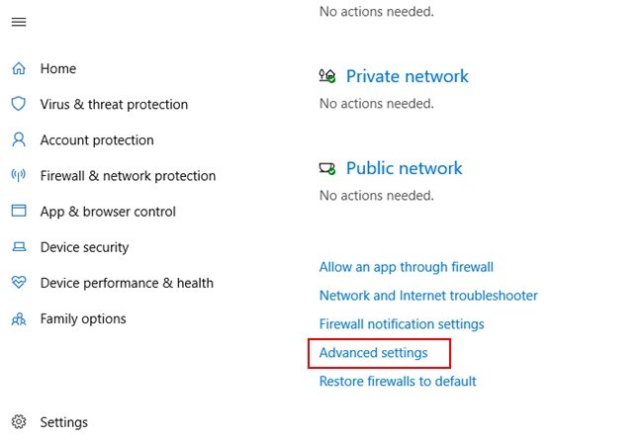
Task: Click the Device security laptop icon
Action: pos(19,246)
